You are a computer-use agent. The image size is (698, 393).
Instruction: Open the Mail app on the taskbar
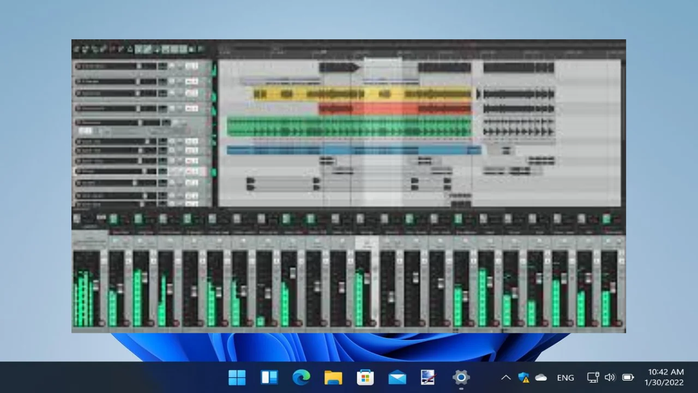(x=397, y=377)
